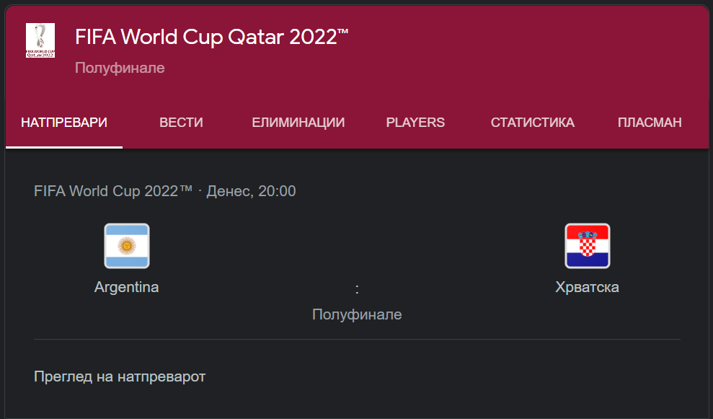Switch to the ВЕСТИ tab
Image resolution: width=713 pixels, height=419 pixels.
tap(181, 123)
